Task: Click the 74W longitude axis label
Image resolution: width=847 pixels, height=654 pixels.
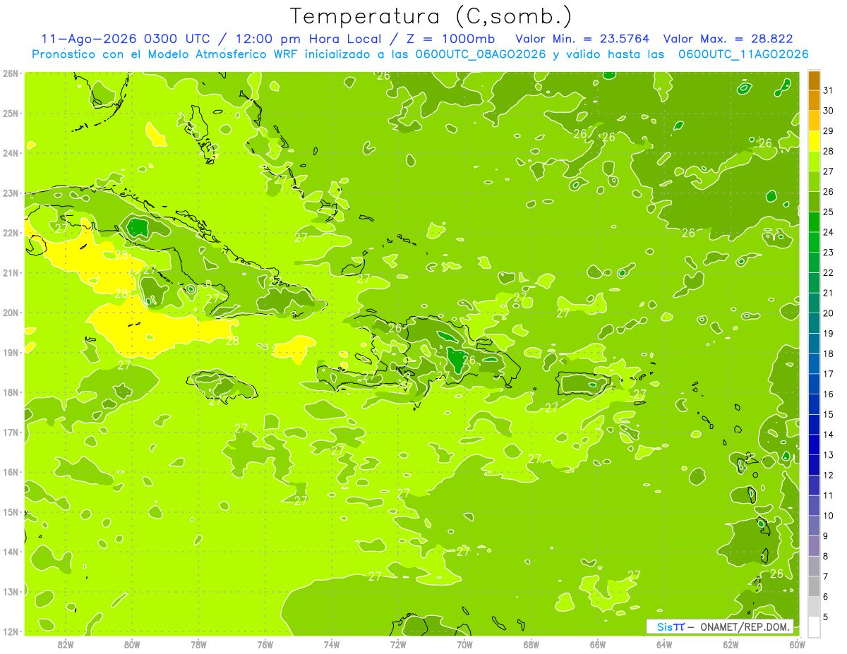Action: pos(332,643)
